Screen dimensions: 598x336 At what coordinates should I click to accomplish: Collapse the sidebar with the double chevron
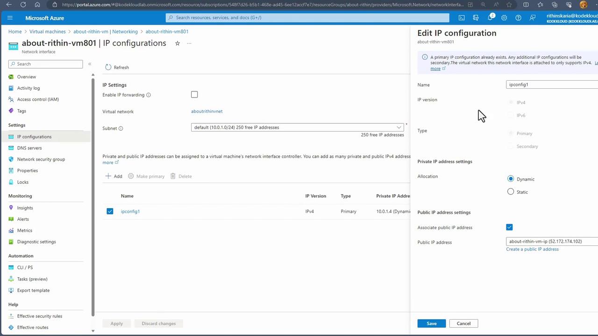pyautogui.click(x=90, y=64)
